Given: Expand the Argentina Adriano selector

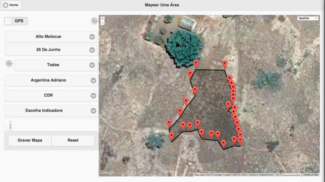Looking at the screenshot, I should pos(51,80).
